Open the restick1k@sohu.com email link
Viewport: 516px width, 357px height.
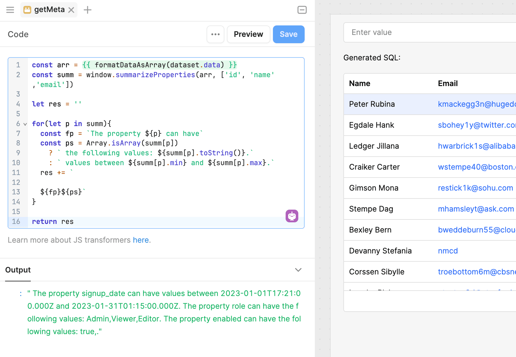[x=475, y=188]
